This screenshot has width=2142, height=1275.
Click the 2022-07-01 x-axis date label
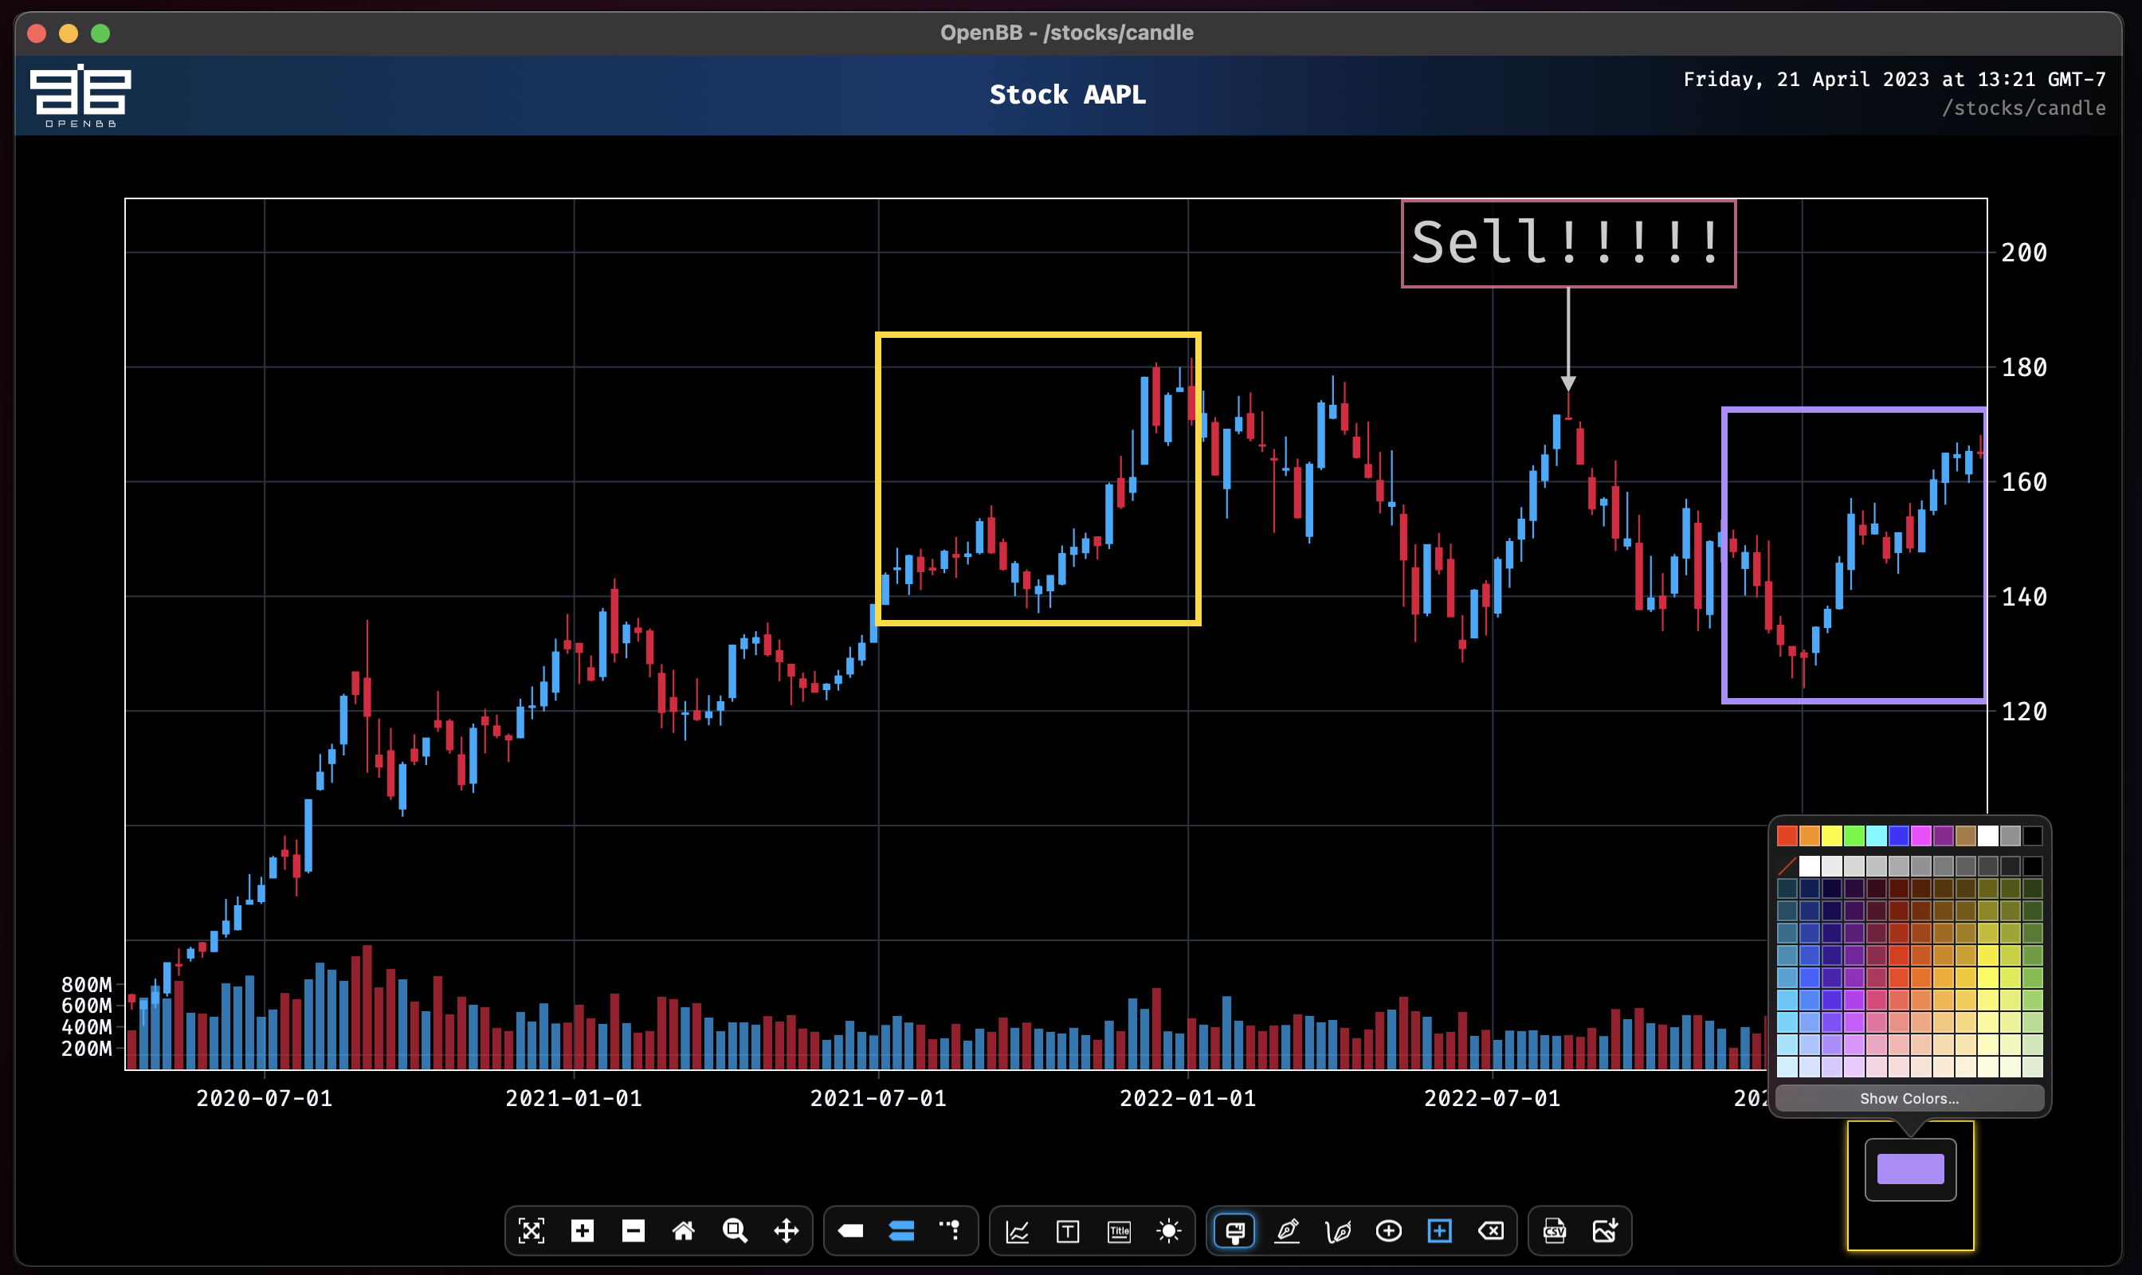(1493, 1098)
